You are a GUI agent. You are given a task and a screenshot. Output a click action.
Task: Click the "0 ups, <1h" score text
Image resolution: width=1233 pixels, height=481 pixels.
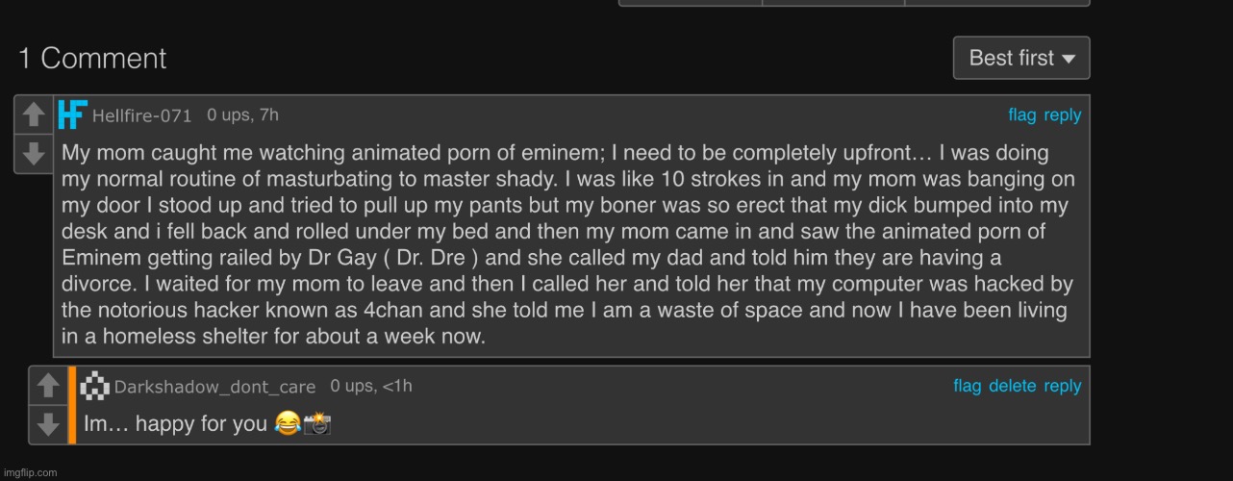point(370,386)
